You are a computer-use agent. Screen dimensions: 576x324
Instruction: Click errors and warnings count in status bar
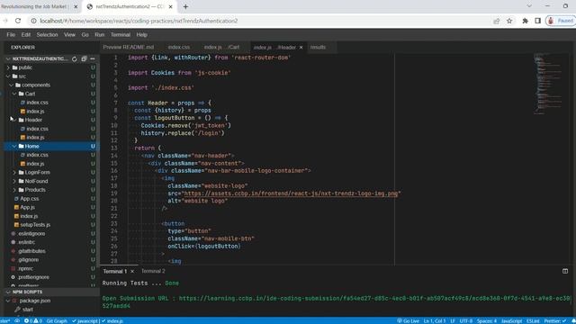33,320
